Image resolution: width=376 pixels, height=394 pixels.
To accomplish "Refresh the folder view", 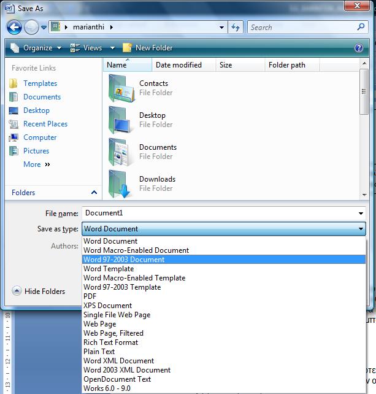I will pyautogui.click(x=236, y=27).
